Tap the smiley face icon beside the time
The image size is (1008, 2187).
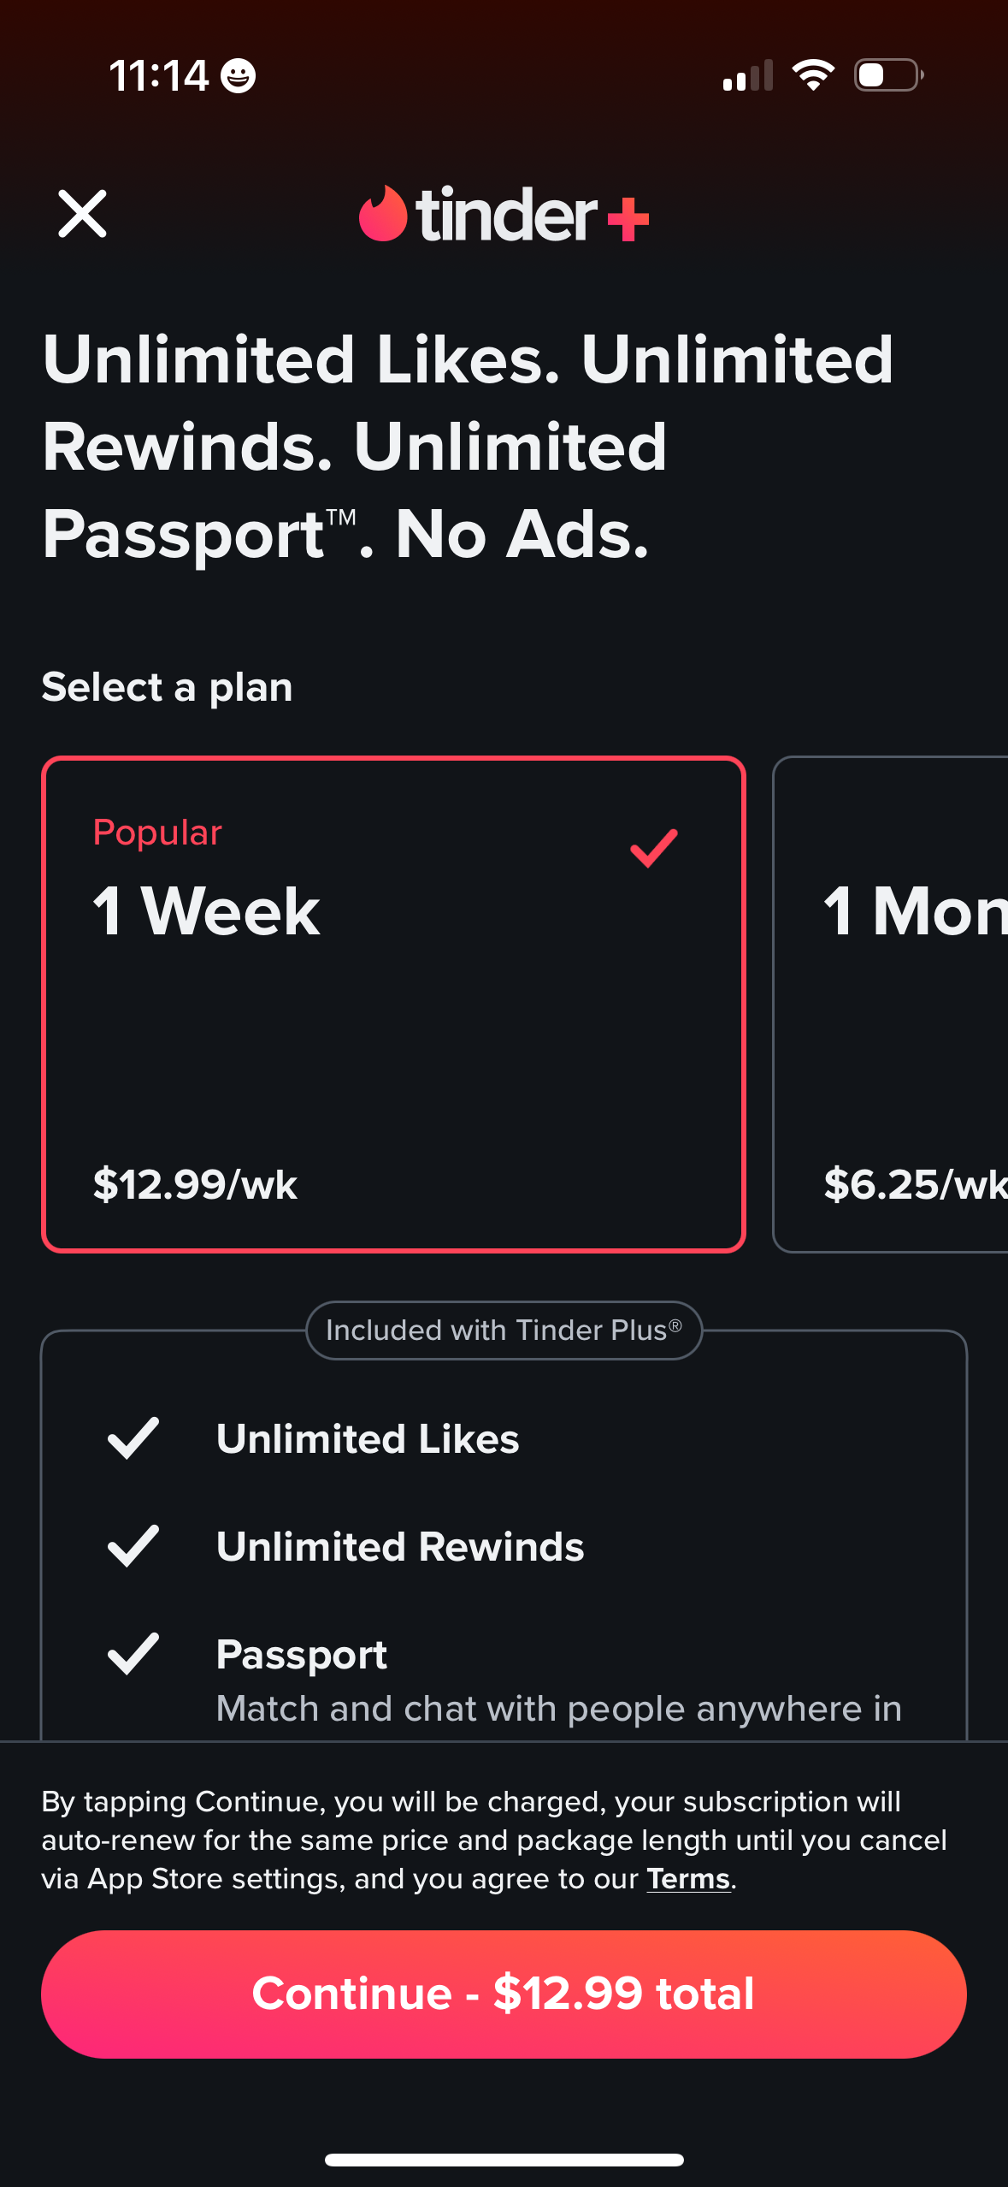click(238, 76)
